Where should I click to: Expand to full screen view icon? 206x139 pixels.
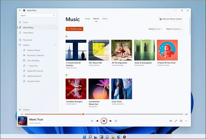(x=176, y=121)
